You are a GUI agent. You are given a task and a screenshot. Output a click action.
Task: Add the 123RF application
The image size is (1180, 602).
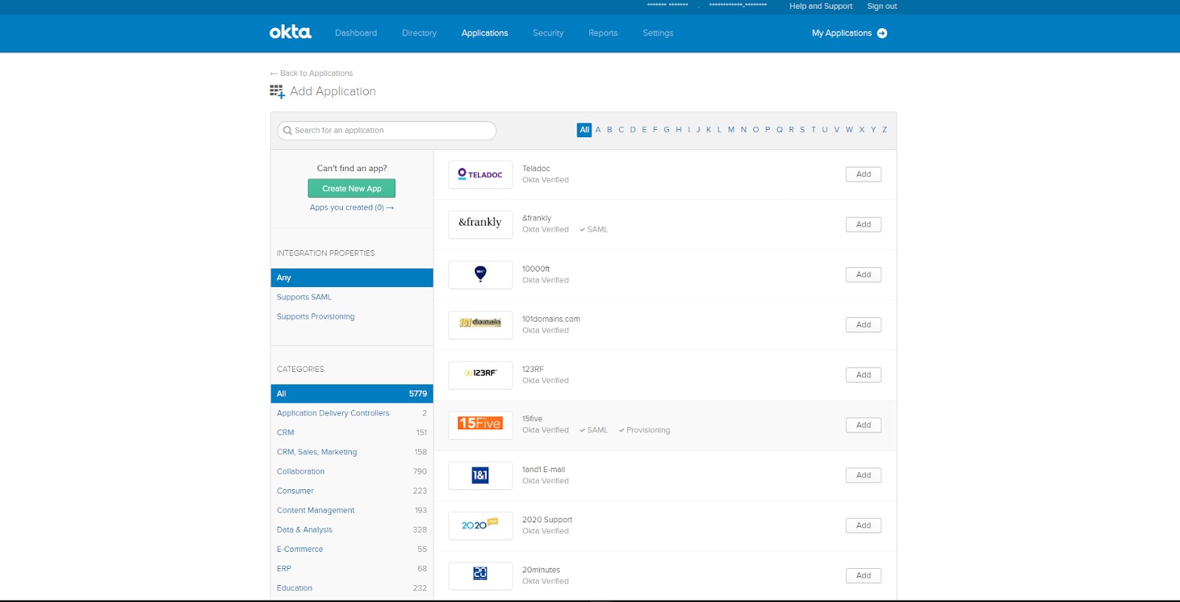click(x=863, y=375)
